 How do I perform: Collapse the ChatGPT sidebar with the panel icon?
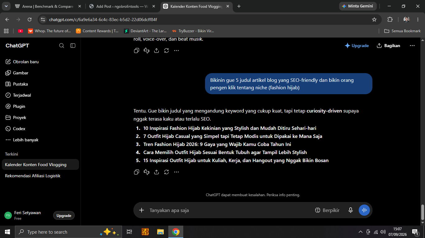(73, 46)
